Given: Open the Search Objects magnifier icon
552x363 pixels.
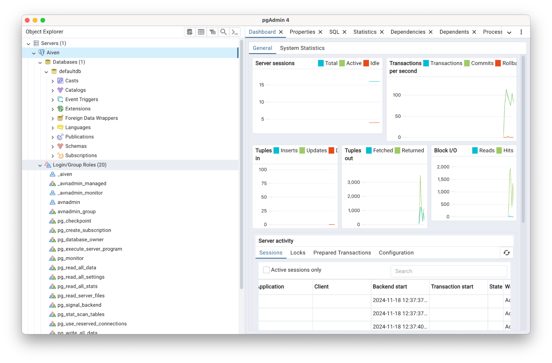Looking at the screenshot, I should pyautogui.click(x=223, y=32).
